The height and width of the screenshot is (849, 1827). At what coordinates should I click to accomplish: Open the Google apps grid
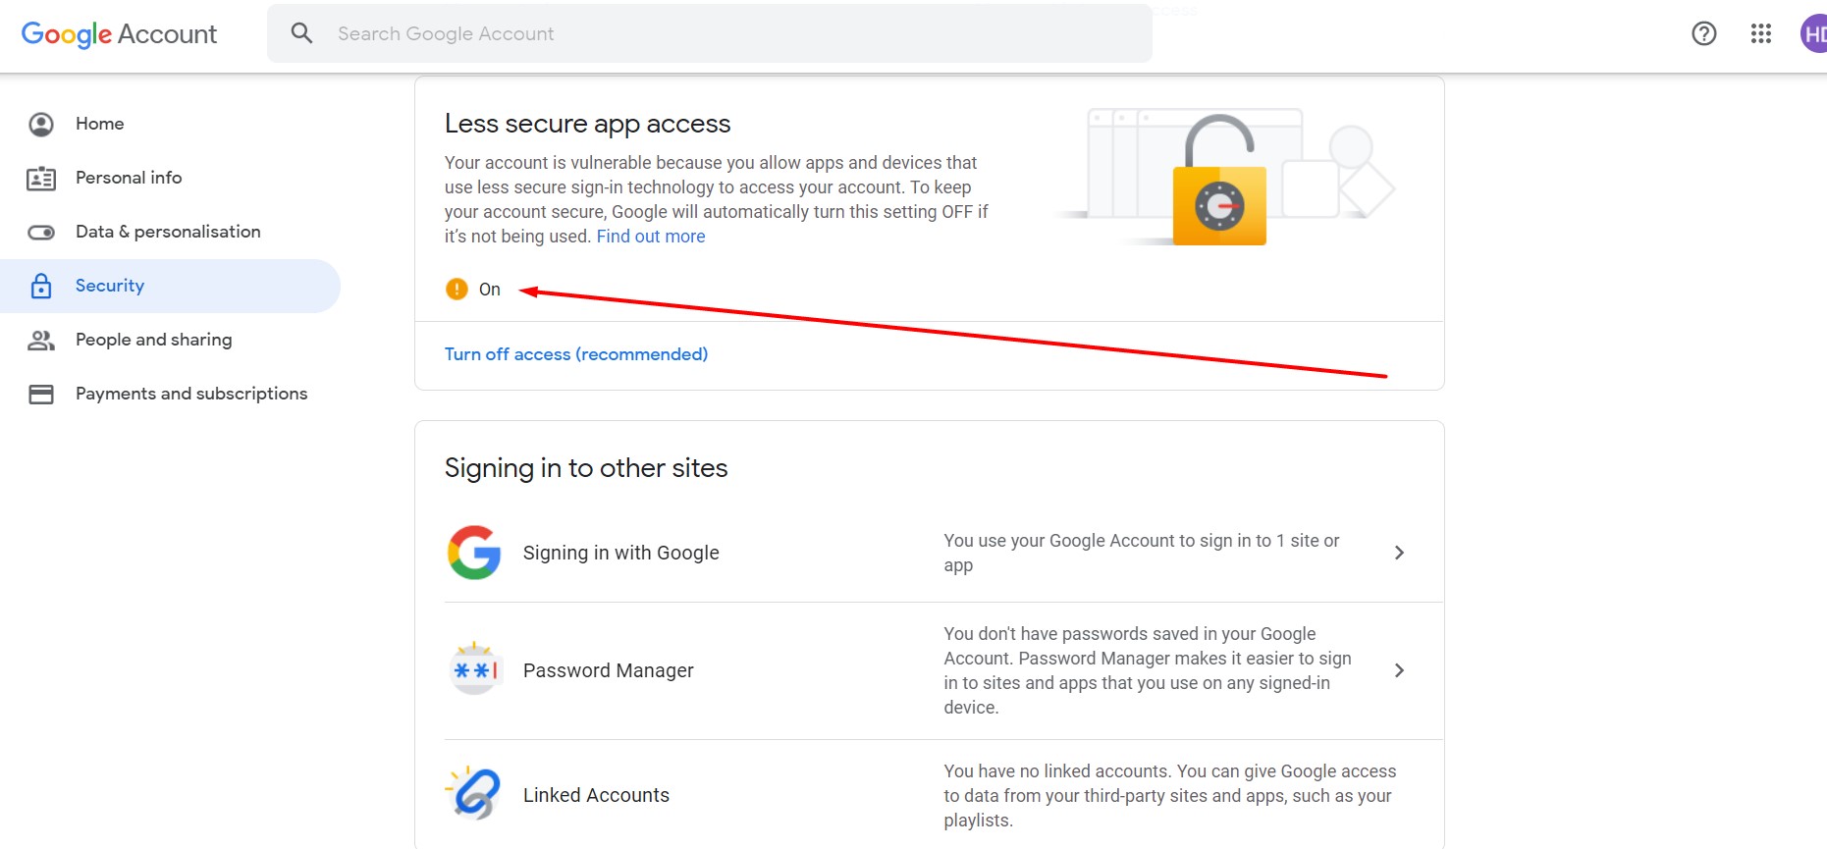pos(1760,33)
